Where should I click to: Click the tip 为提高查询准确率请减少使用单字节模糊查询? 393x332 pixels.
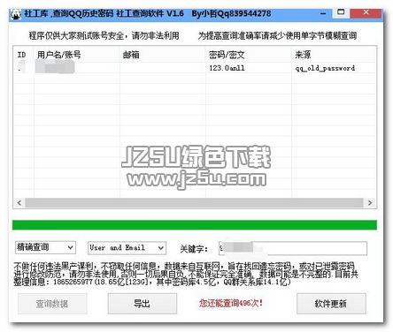click(277, 36)
